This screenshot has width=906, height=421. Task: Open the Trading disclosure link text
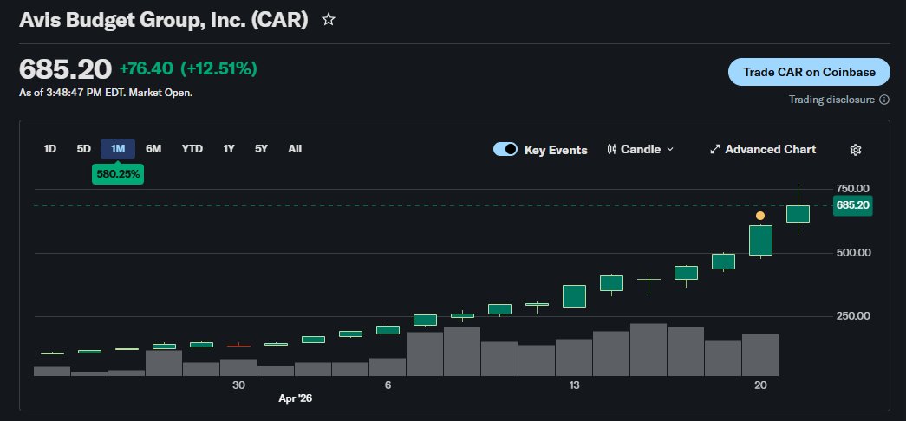coord(832,100)
